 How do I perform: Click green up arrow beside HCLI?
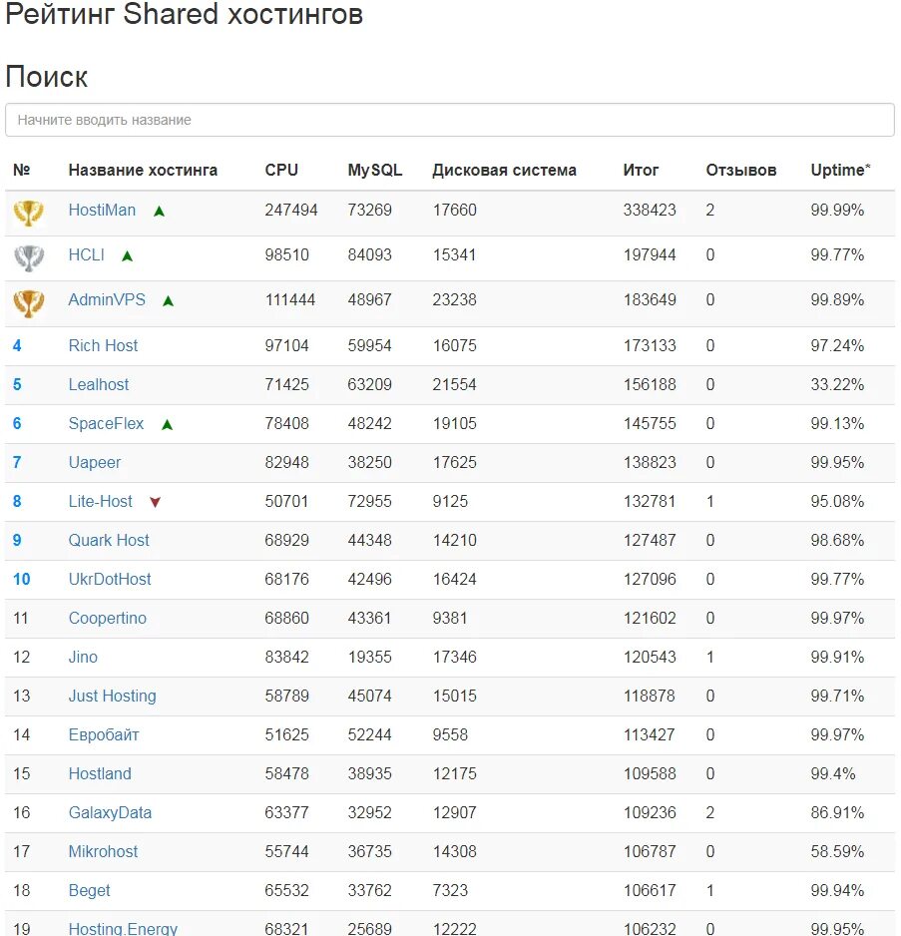(x=127, y=256)
